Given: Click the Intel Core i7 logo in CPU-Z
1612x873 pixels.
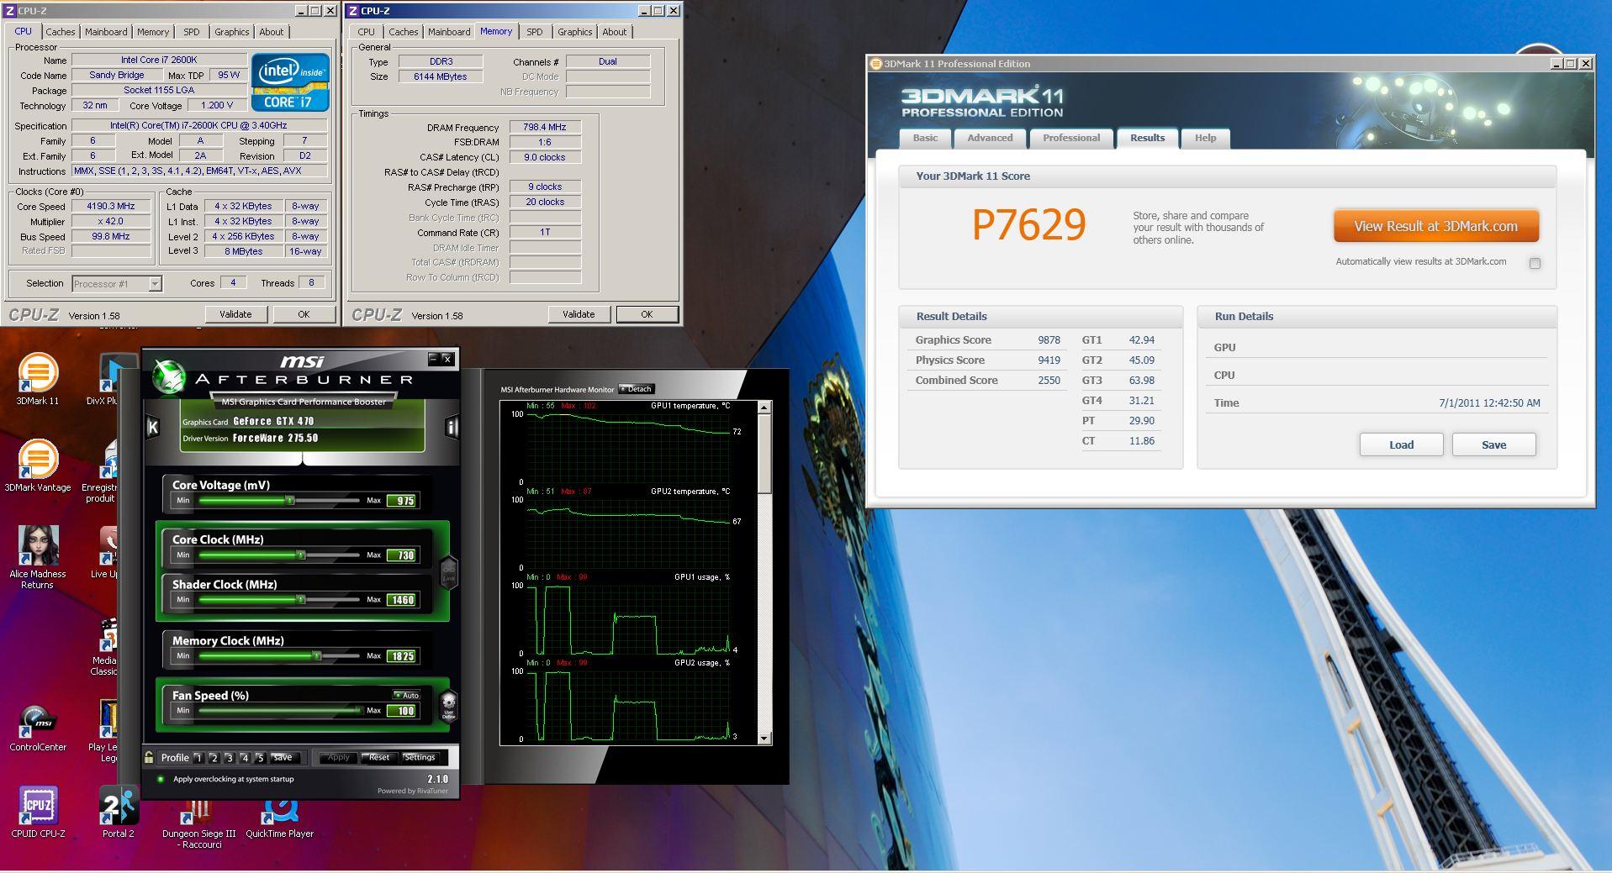Looking at the screenshot, I should pyautogui.click(x=290, y=82).
